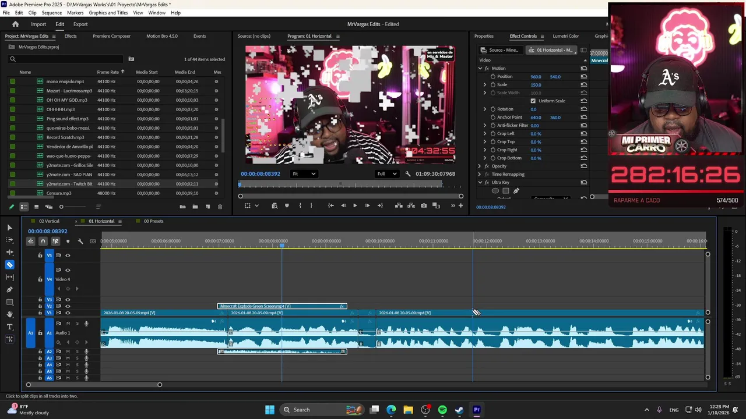Select the Slip tool

(9, 277)
